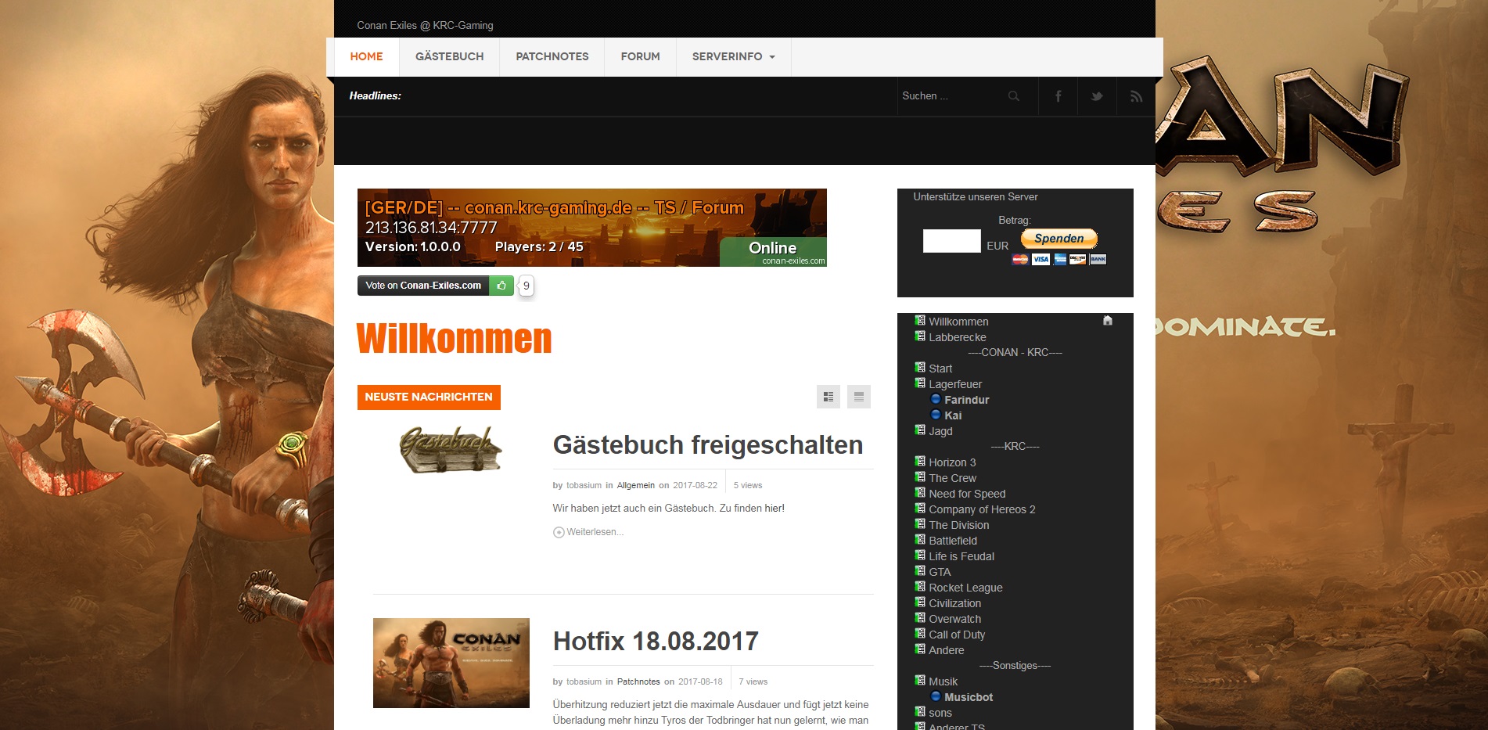Open the Patchnotes category link under Hotfix
The image size is (1488, 730).
point(638,681)
